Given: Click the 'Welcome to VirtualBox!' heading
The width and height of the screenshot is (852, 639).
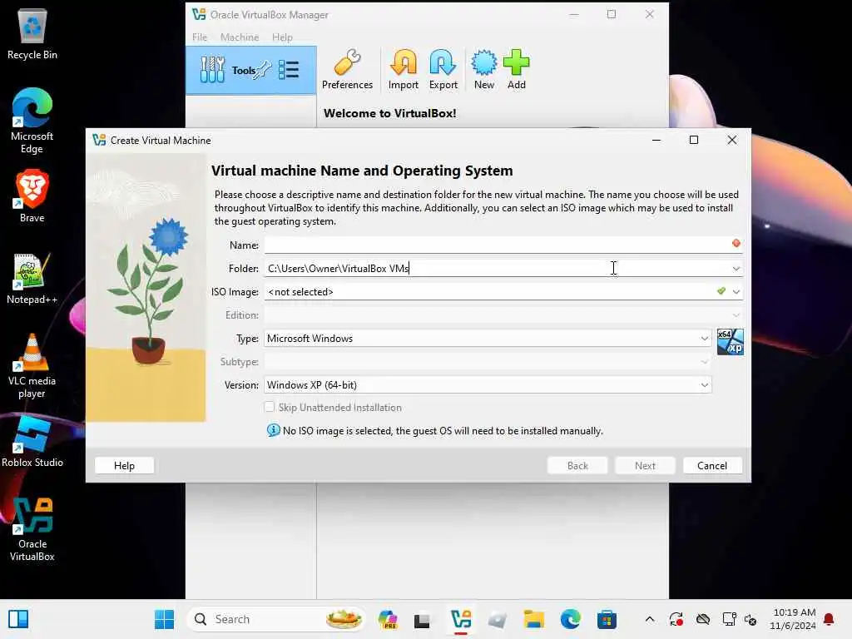Looking at the screenshot, I should (389, 113).
